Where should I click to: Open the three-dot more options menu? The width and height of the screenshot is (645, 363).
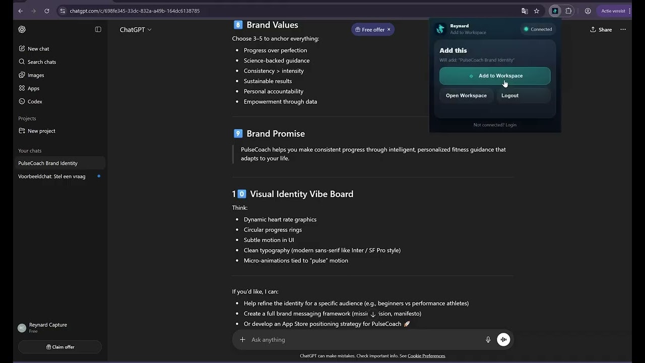[x=623, y=30]
